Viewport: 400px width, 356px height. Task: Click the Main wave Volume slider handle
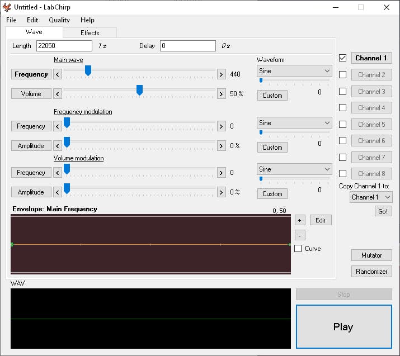tap(139, 90)
